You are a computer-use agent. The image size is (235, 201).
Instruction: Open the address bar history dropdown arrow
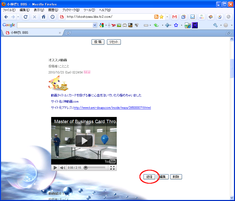point(167,17)
